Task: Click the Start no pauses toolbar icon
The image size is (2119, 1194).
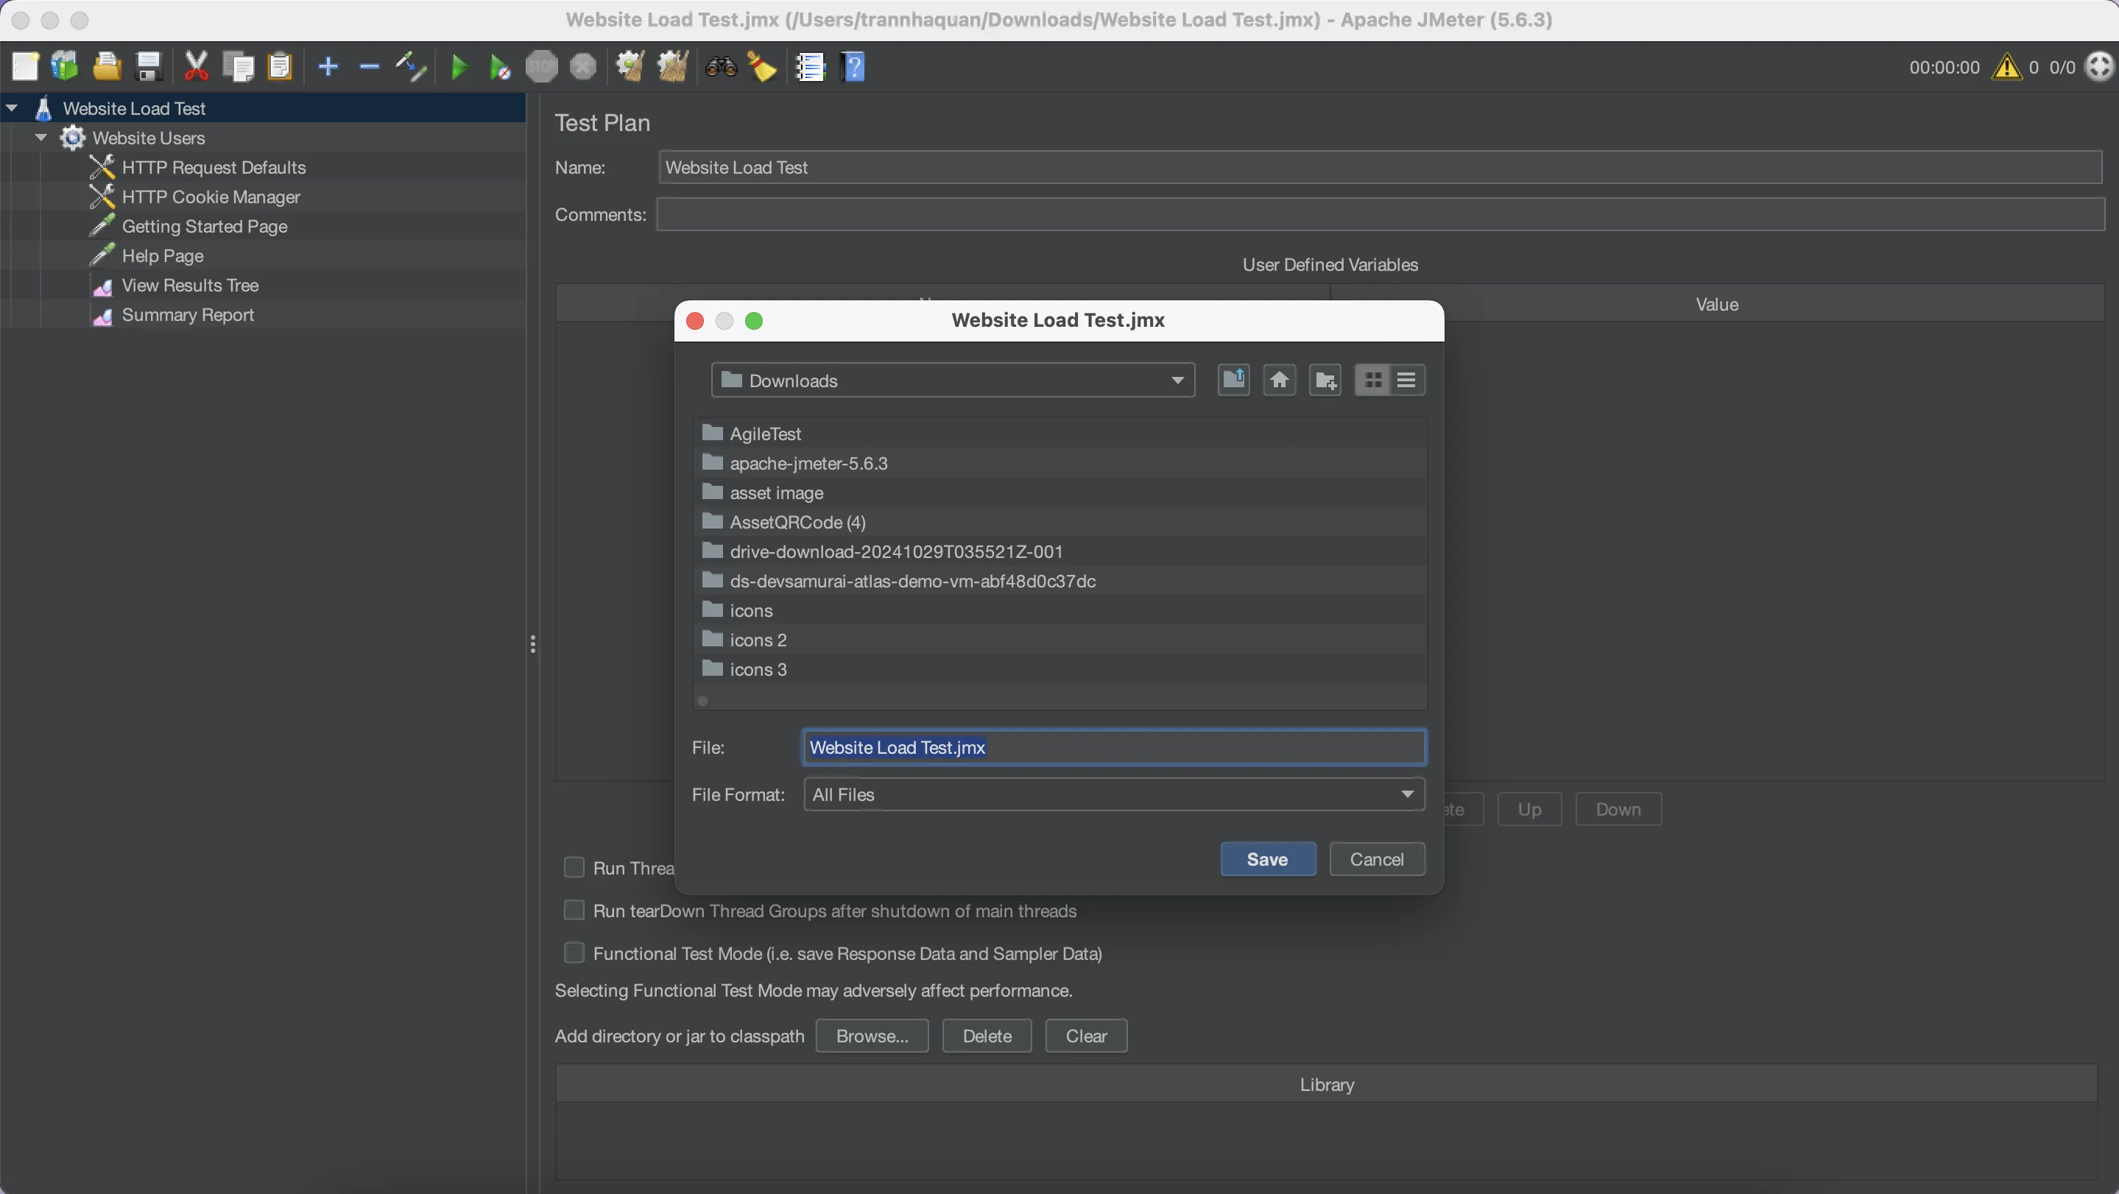Action: (499, 66)
